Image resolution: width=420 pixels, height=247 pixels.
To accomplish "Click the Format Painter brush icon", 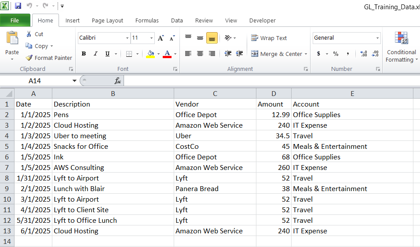I will click(29, 58).
